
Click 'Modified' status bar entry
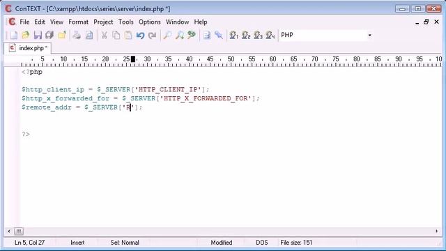[x=222, y=243]
